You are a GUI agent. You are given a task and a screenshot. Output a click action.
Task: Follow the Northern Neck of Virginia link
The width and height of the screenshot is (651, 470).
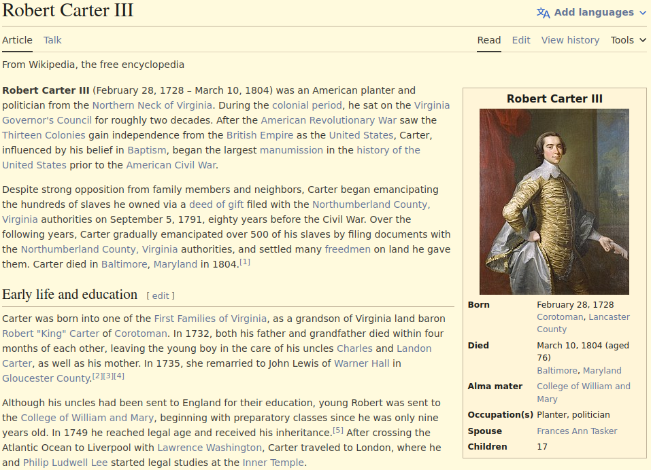[x=152, y=105]
